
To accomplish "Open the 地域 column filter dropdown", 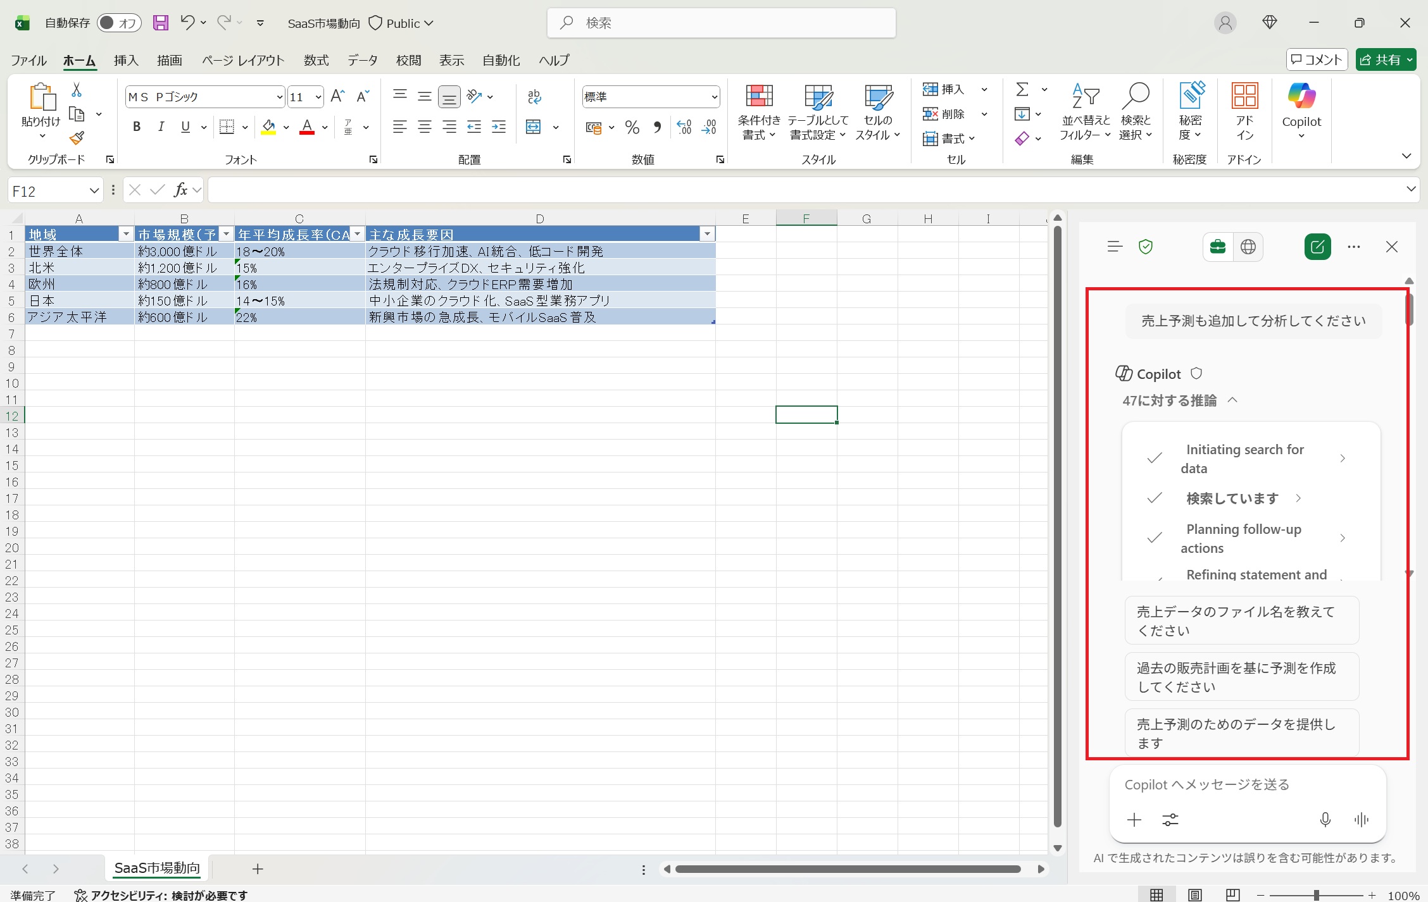I will pos(125,235).
